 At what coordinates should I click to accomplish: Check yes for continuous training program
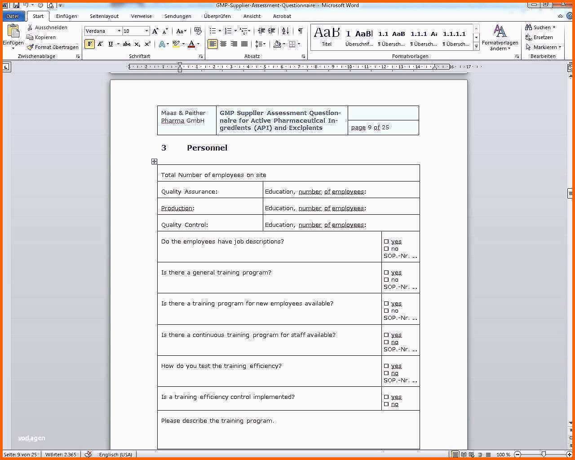pos(386,335)
